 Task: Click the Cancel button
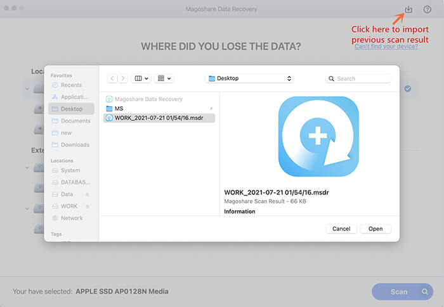pyautogui.click(x=341, y=229)
